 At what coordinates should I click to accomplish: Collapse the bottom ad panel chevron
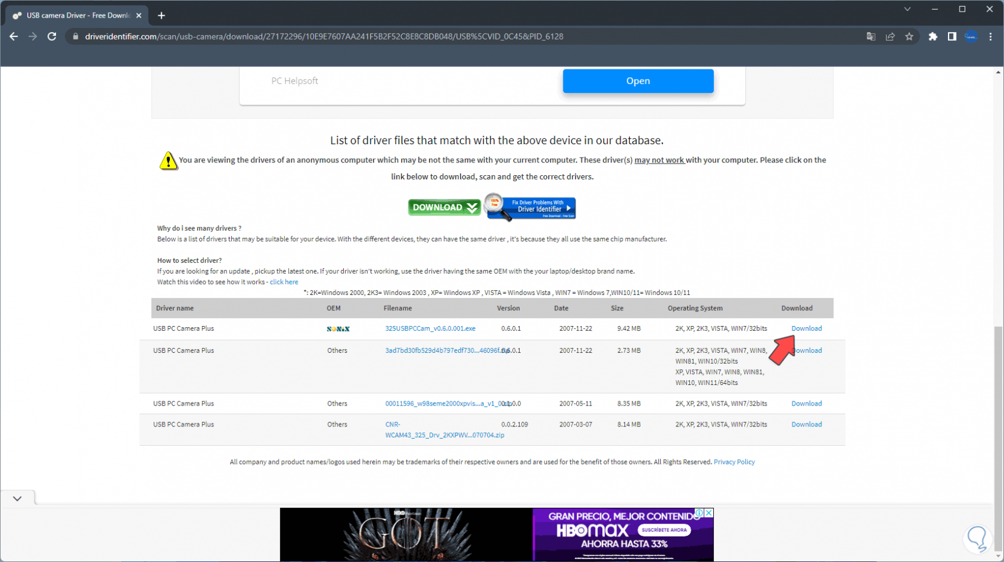click(17, 498)
